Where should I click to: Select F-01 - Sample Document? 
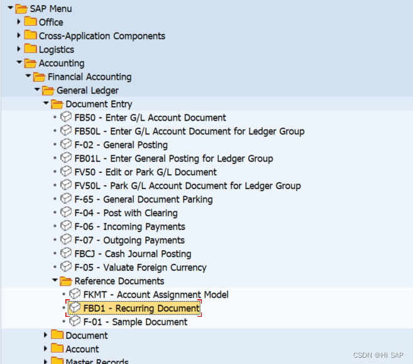pyautogui.click(x=135, y=322)
